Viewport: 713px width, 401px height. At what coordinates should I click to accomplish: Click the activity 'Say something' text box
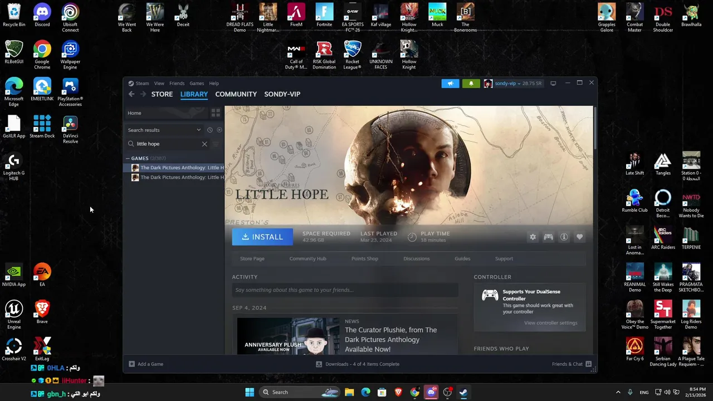pos(345,290)
